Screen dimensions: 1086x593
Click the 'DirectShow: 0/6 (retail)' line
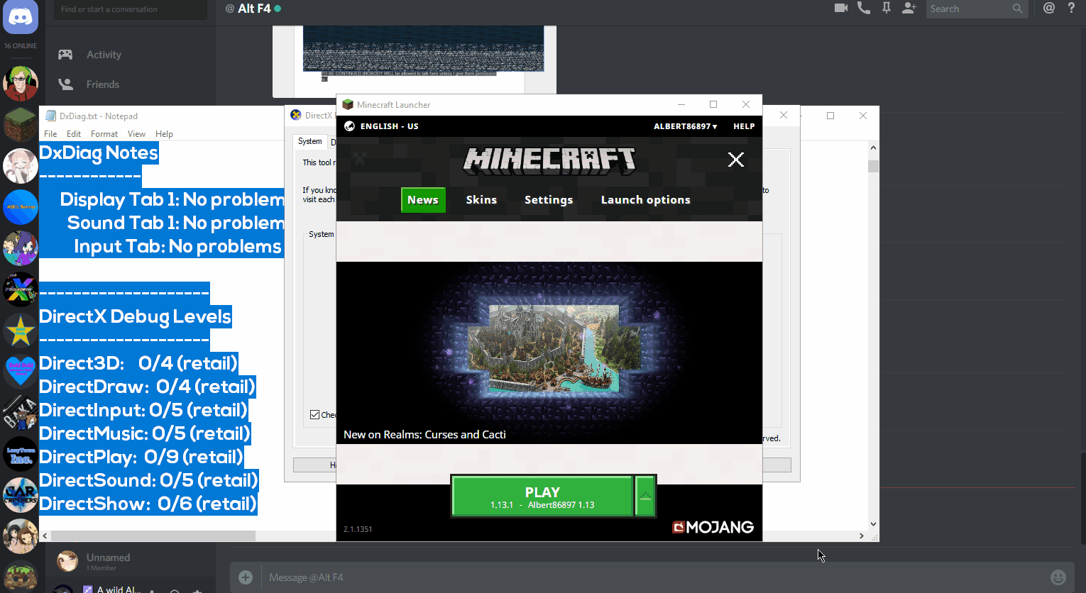pos(148,504)
